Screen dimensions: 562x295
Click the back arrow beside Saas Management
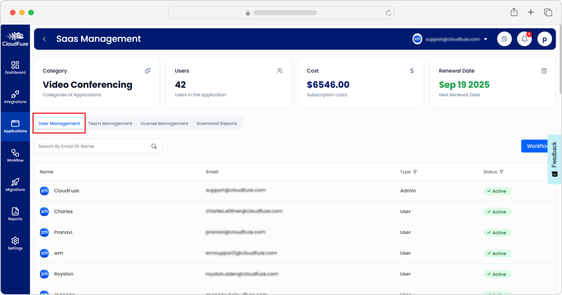[x=44, y=39]
